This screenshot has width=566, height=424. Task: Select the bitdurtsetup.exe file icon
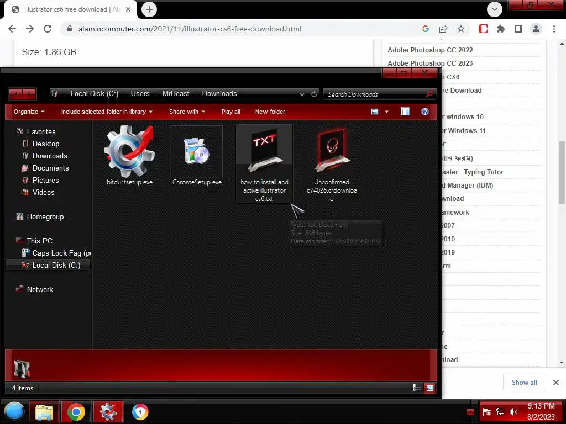click(129, 151)
